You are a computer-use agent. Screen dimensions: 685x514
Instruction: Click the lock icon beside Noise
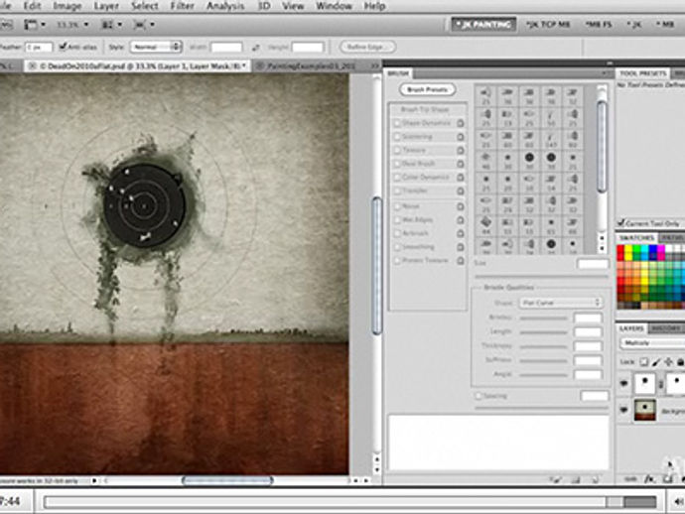[460, 206]
